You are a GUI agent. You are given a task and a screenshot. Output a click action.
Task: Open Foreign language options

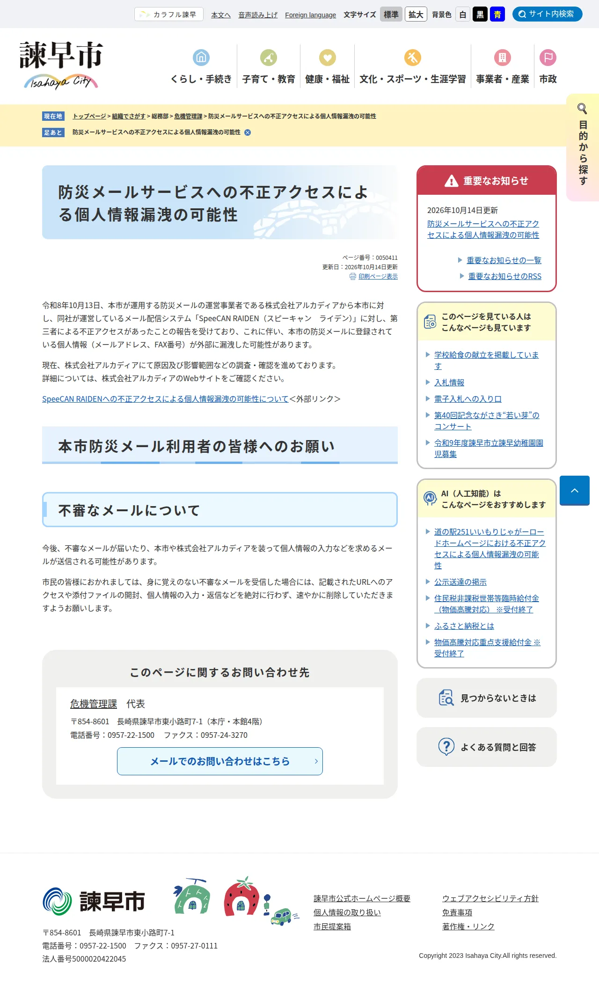click(311, 15)
